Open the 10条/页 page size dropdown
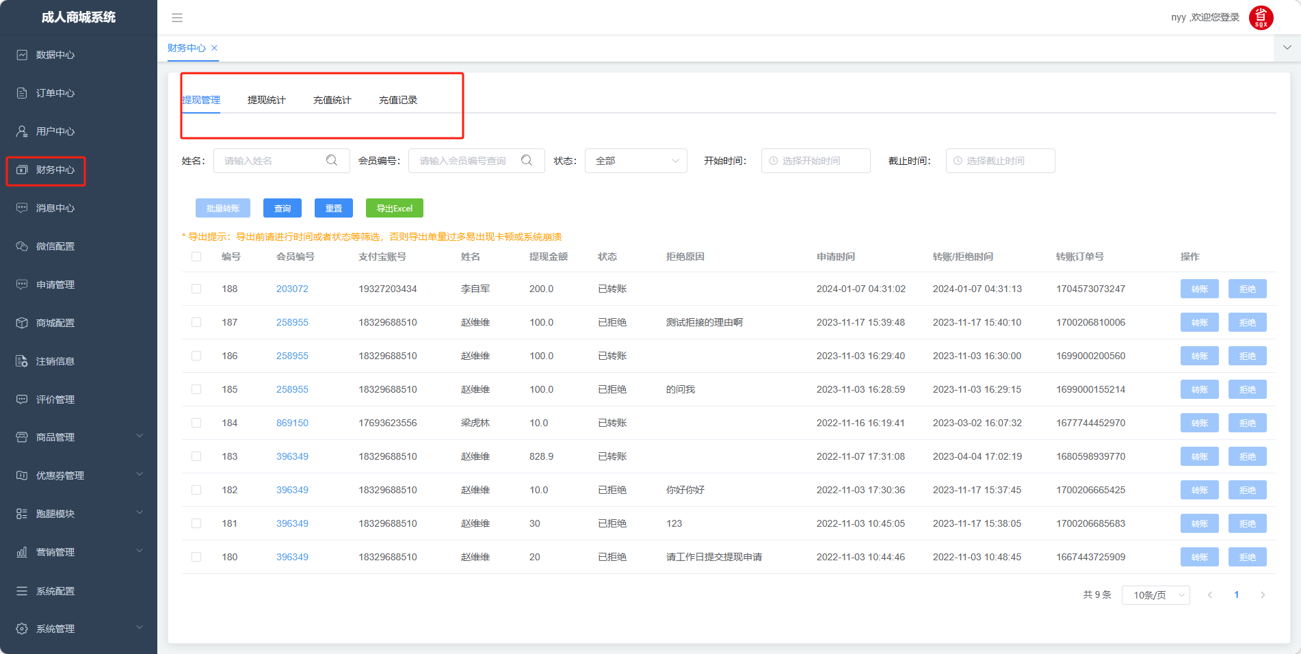 pyautogui.click(x=1155, y=595)
